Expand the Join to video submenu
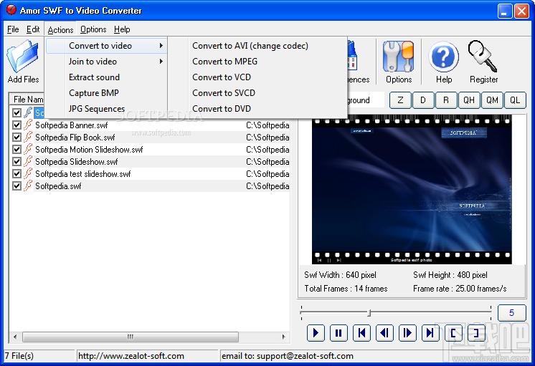 pos(106,62)
